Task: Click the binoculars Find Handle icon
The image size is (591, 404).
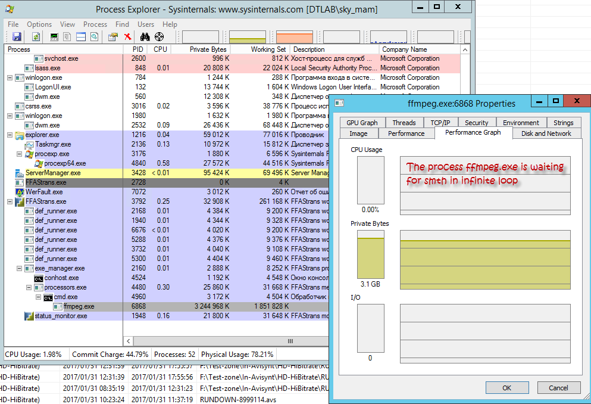Action: [x=145, y=36]
